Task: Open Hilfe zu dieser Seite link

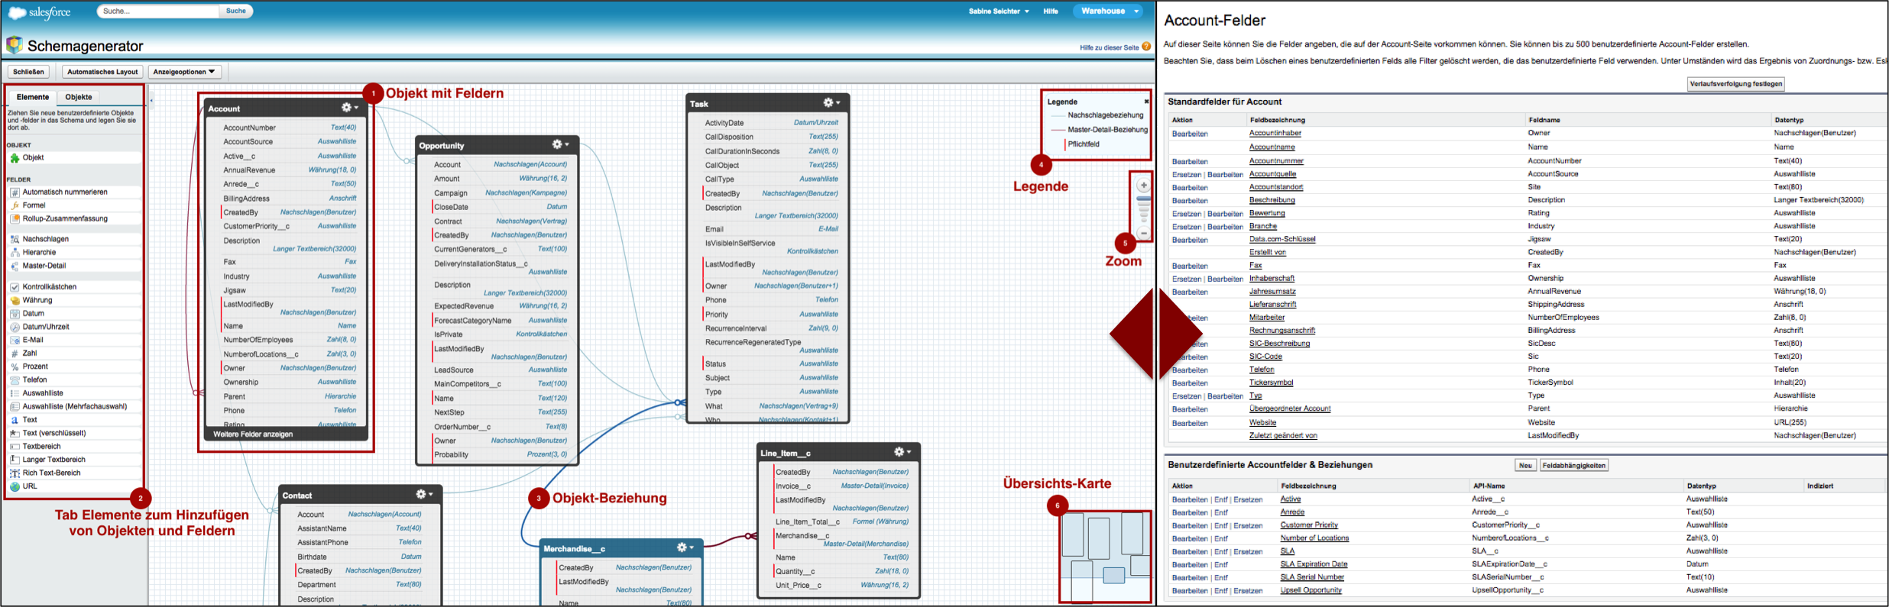Action: pos(1109,47)
